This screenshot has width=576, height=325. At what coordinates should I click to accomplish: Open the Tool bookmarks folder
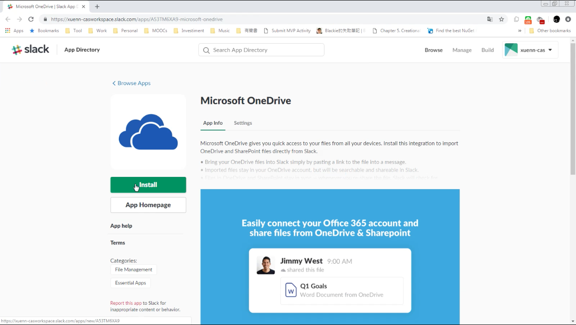[73, 31]
